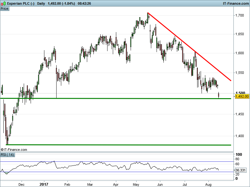Click the 20 level on RSI scale
Screen dimensions: 250x187
pos(237,175)
